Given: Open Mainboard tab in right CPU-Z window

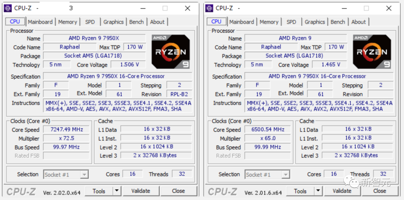Looking at the screenshot, I should point(242,22).
